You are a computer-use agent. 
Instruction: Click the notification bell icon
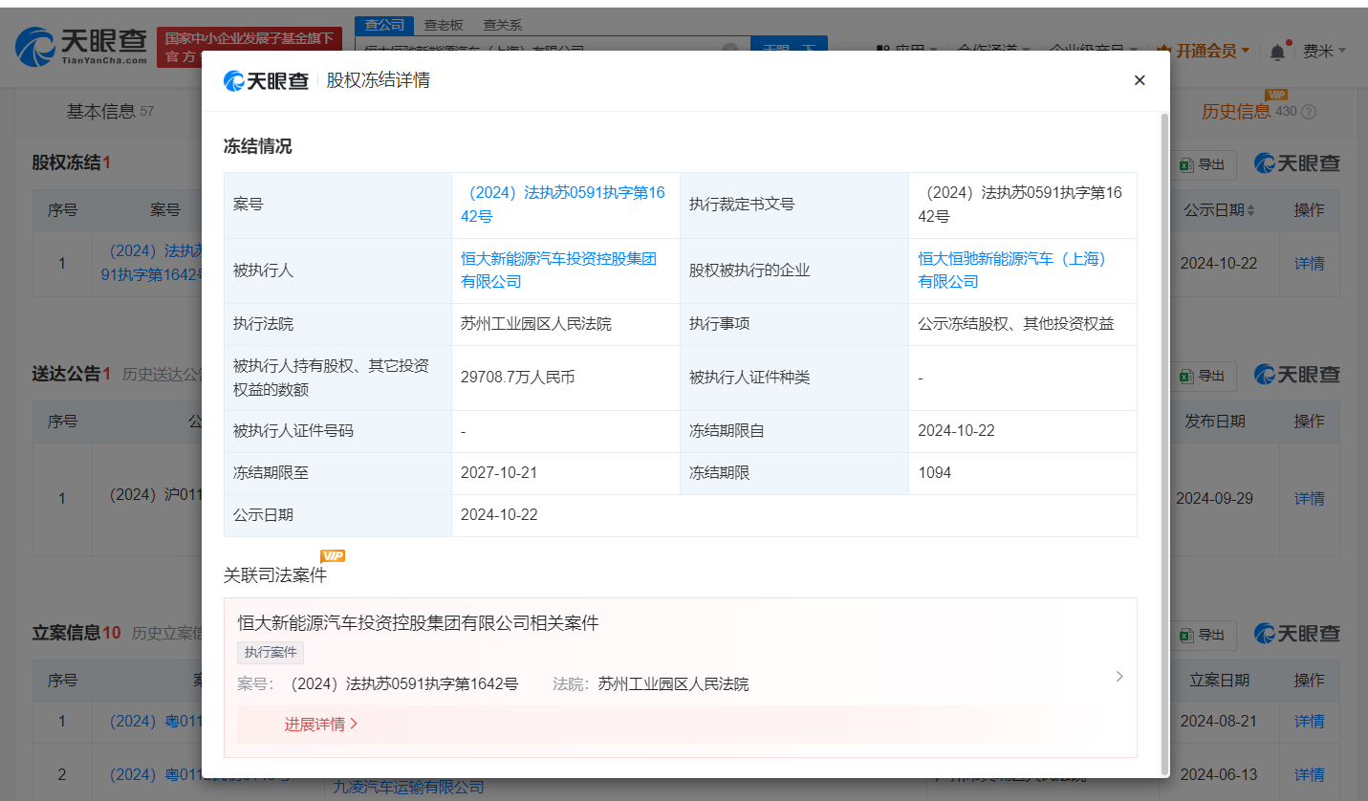coord(1277,52)
